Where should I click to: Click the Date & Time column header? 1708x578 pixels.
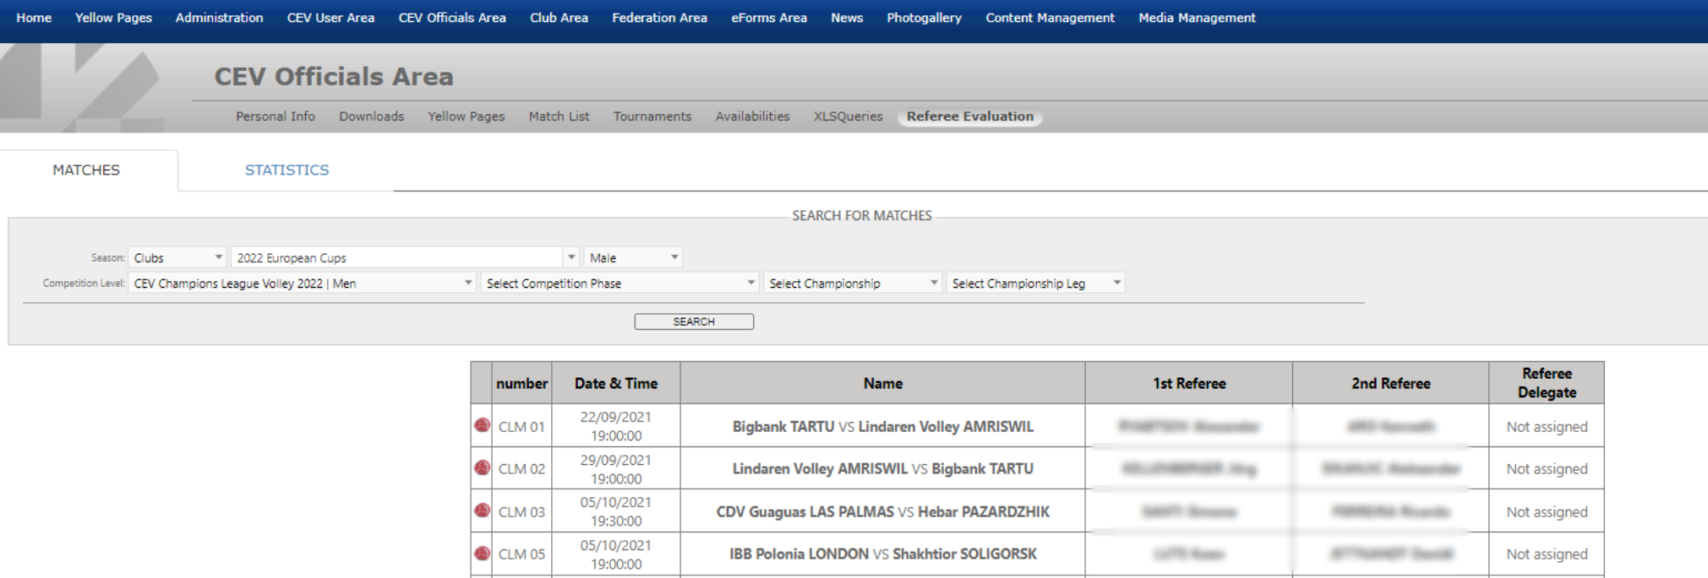(616, 383)
